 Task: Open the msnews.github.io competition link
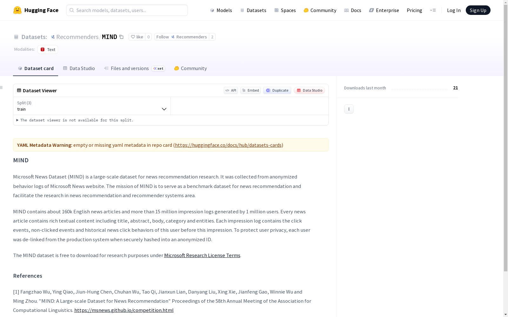tap(124, 310)
